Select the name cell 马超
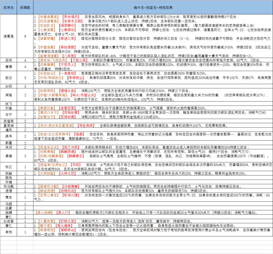 pos(8,204)
